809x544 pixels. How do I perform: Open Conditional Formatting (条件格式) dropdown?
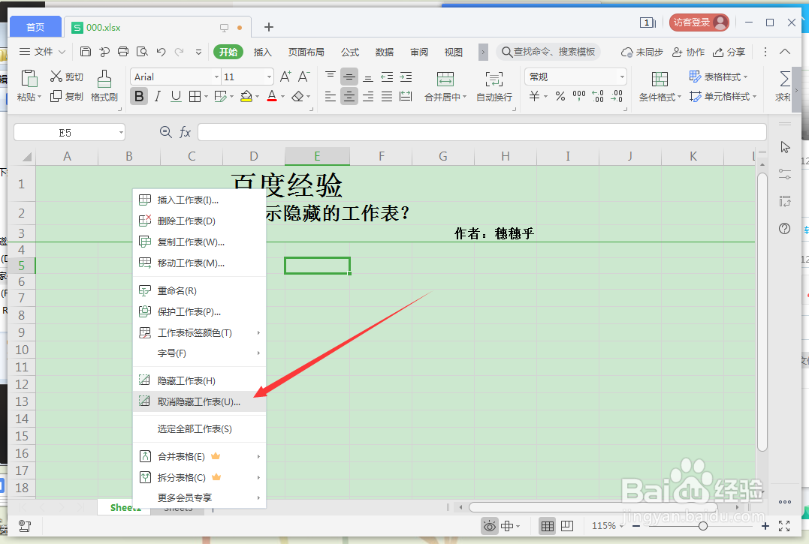[680, 97]
